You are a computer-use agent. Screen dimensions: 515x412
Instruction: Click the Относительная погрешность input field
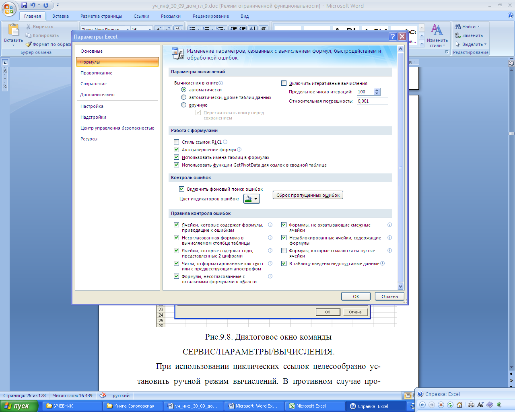point(373,101)
